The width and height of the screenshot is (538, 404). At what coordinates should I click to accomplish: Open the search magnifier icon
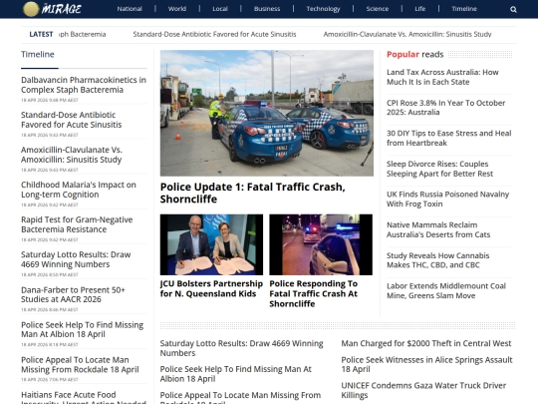pos(513,9)
